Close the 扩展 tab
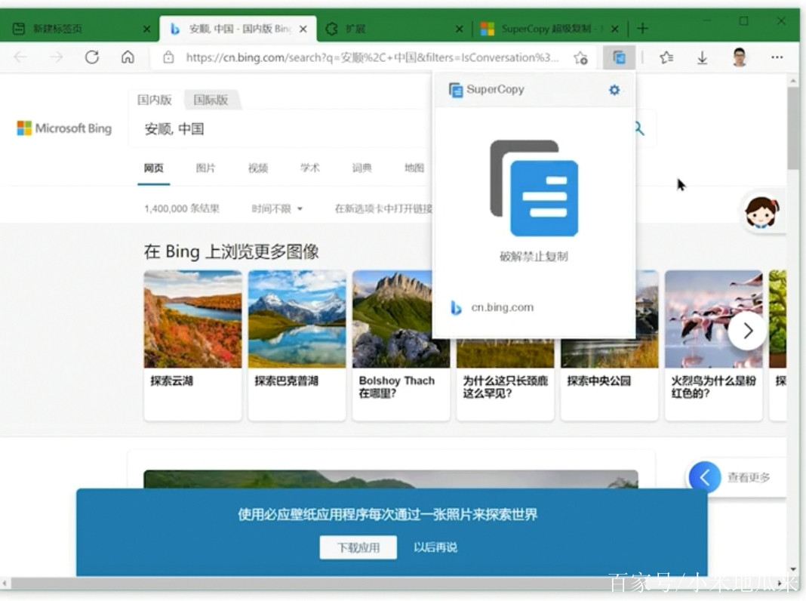 [459, 29]
